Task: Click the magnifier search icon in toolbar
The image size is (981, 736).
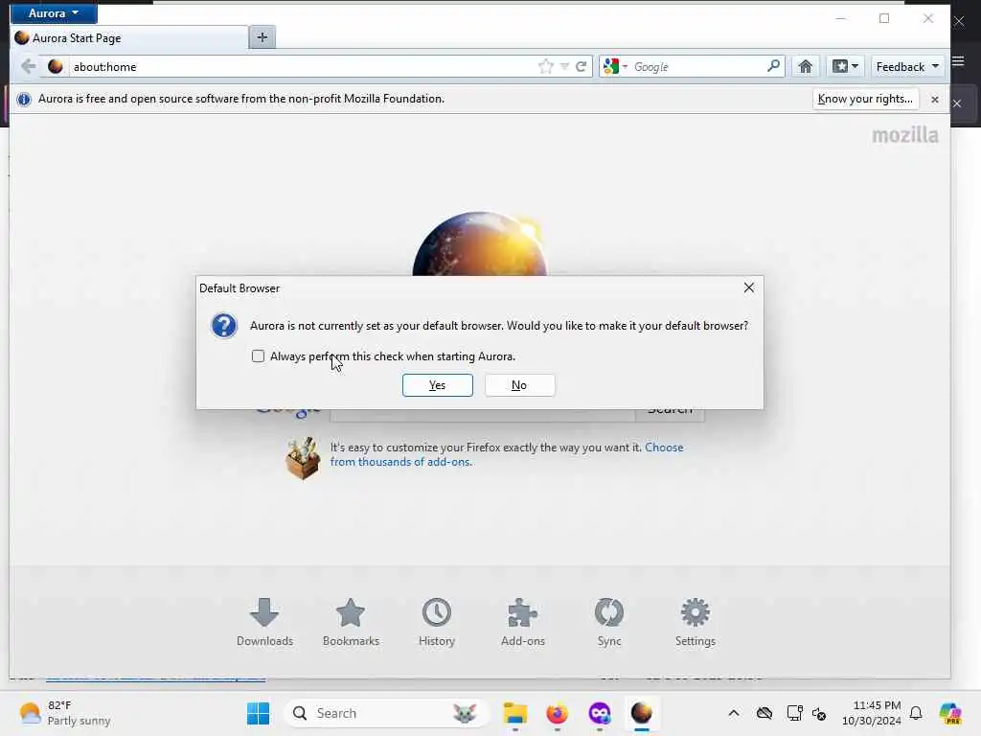Action: pyautogui.click(x=773, y=66)
